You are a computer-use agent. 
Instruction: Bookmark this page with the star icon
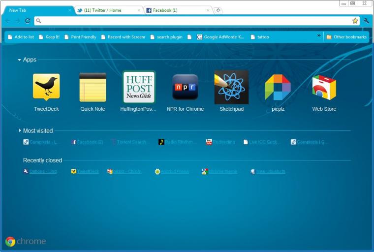[355, 21]
